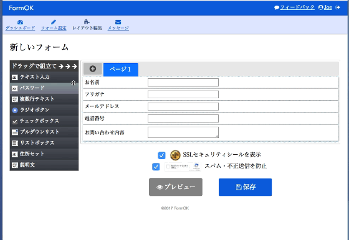The image size is (349, 240).
Task: Save the form with 保存 button
Action: 245,187
